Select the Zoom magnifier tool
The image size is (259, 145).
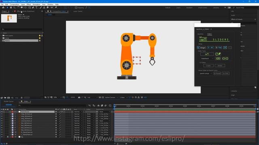(15, 8)
